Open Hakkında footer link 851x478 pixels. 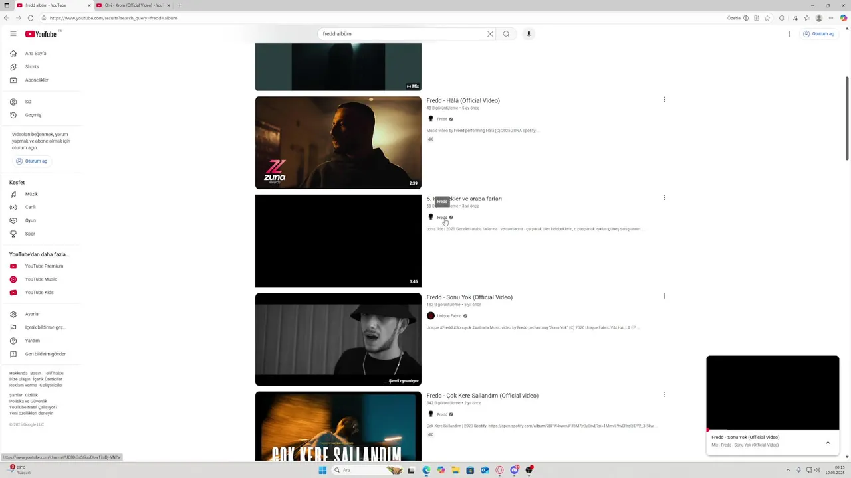click(x=18, y=374)
